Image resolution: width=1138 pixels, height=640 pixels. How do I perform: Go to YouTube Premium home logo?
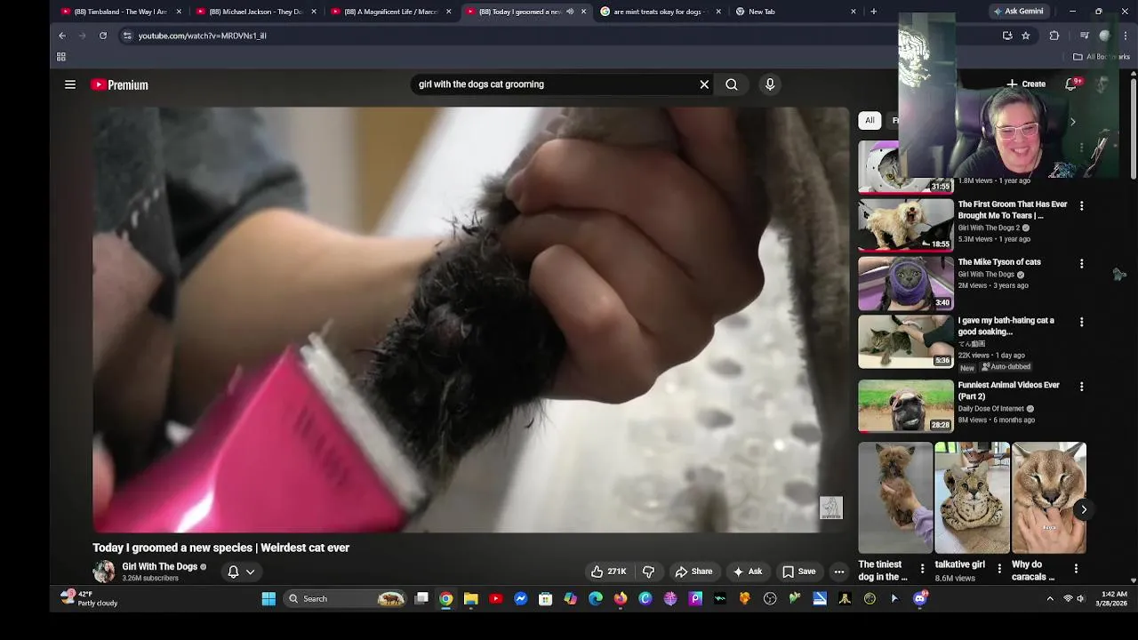click(x=120, y=84)
